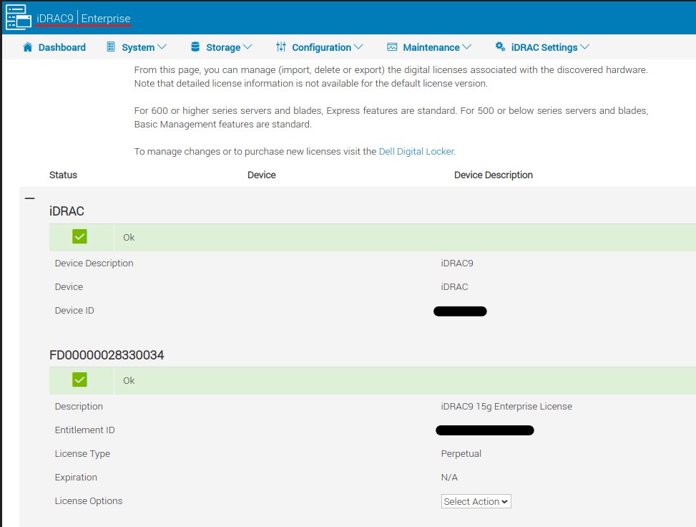
Task: Click the iDRAC Settings gear icon
Action: pyautogui.click(x=499, y=47)
